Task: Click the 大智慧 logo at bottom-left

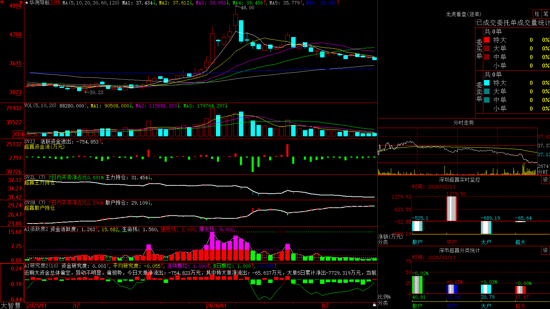Action: [x=11, y=306]
